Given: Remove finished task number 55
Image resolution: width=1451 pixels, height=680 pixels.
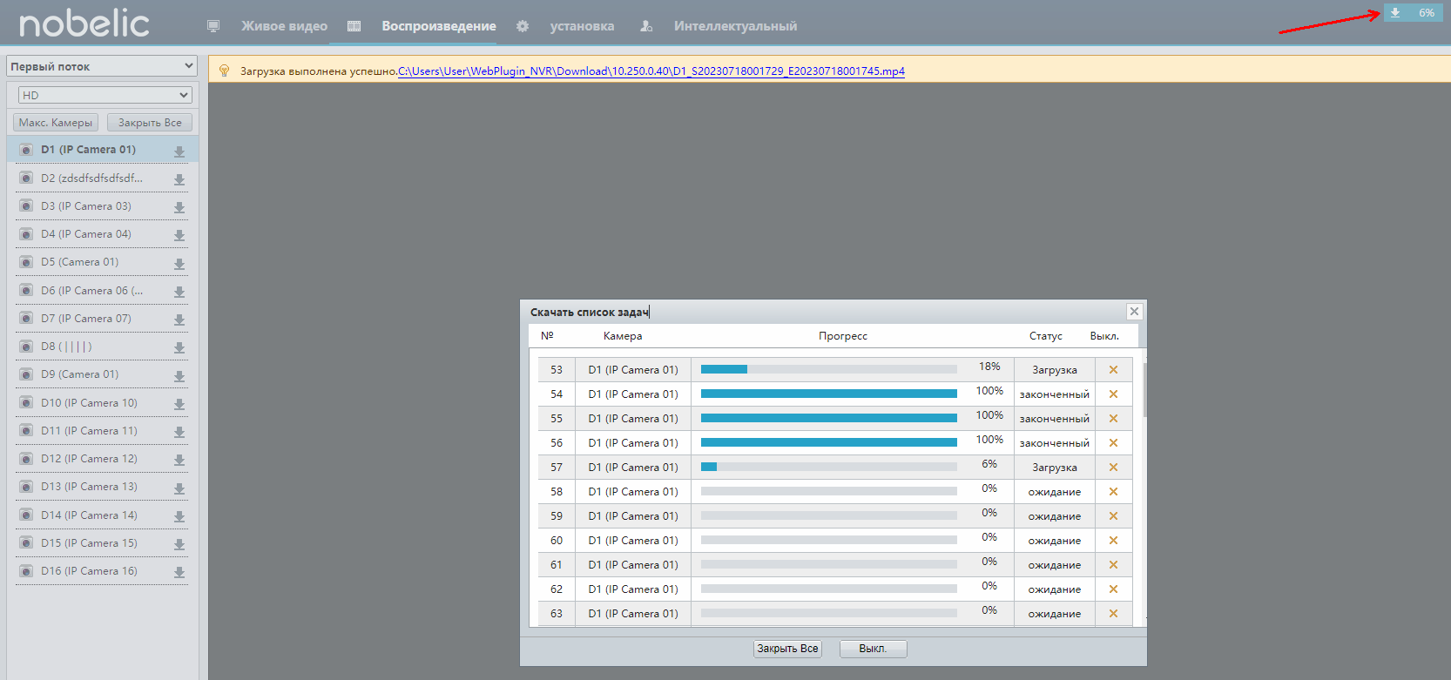Looking at the screenshot, I should (x=1113, y=419).
